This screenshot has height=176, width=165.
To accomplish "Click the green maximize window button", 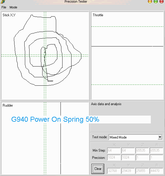I will coord(156,2).
